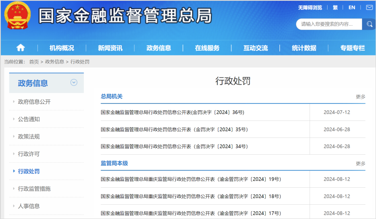Open the 专题专栏 menu
376x219 pixels.
pos(352,48)
